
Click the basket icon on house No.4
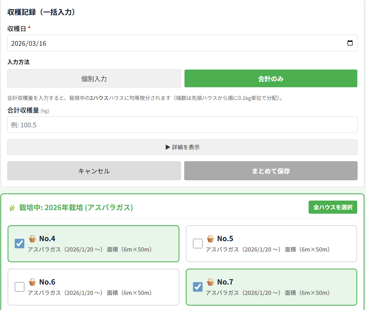click(x=32, y=239)
